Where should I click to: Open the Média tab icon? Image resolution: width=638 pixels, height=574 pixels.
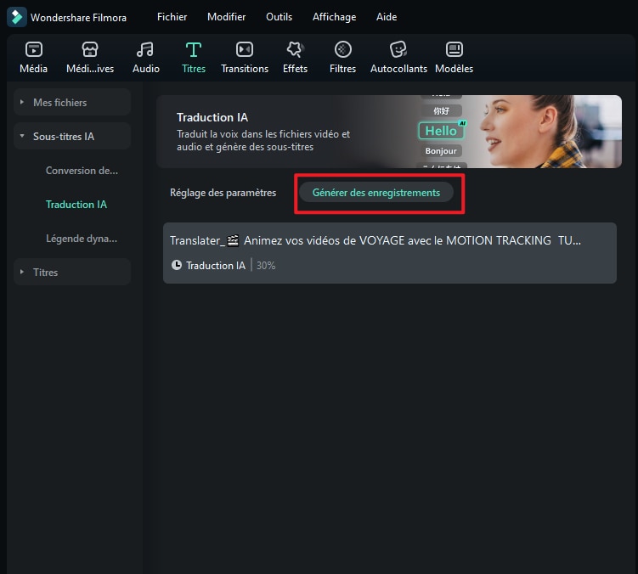pyautogui.click(x=33, y=49)
